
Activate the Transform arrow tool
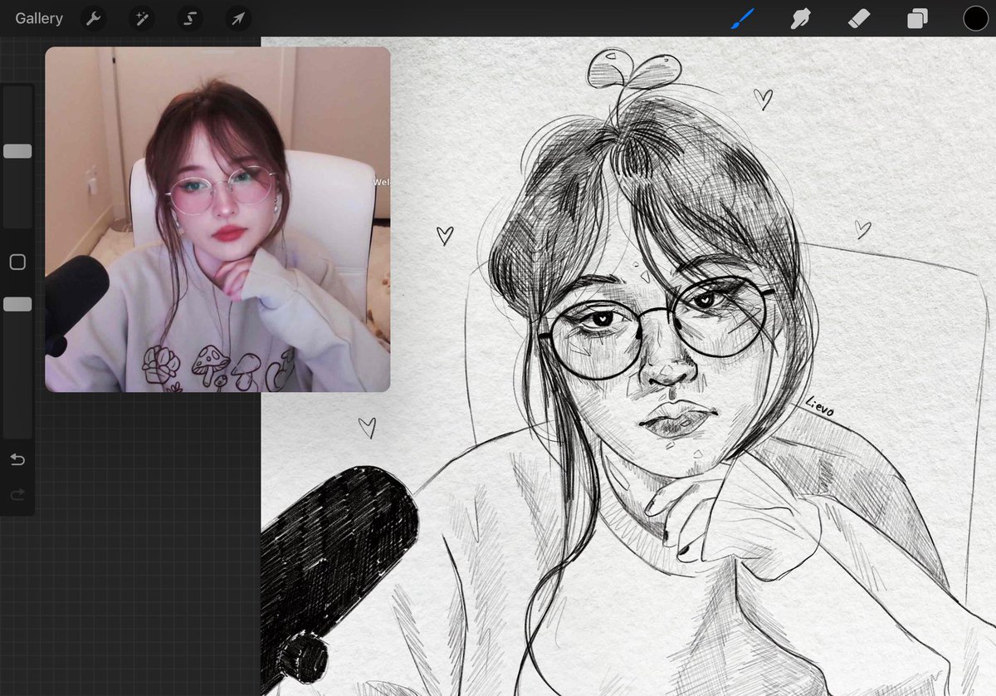[238, 18]
